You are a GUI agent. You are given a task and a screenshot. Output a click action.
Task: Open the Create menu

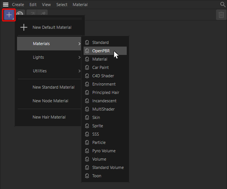pos(18,5)
